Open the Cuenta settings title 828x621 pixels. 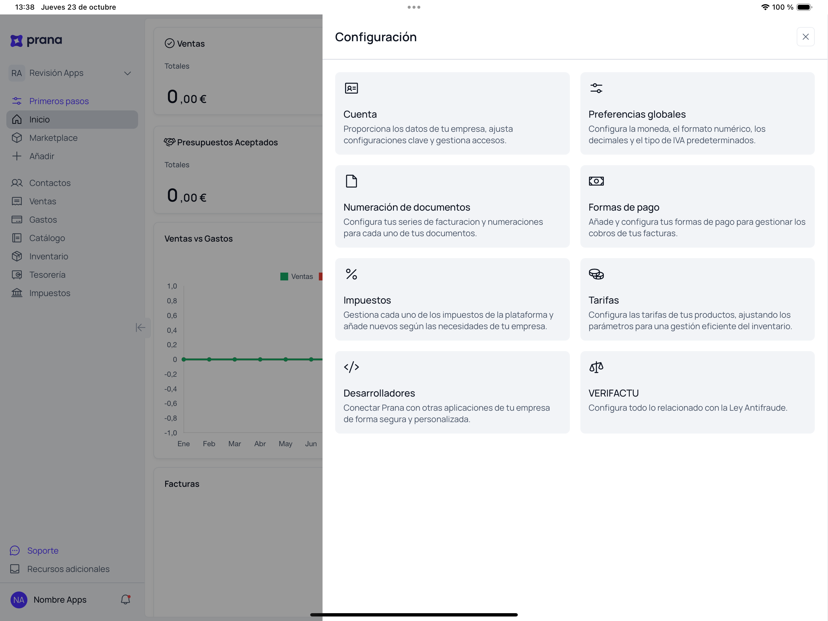[x=360, y=114]
